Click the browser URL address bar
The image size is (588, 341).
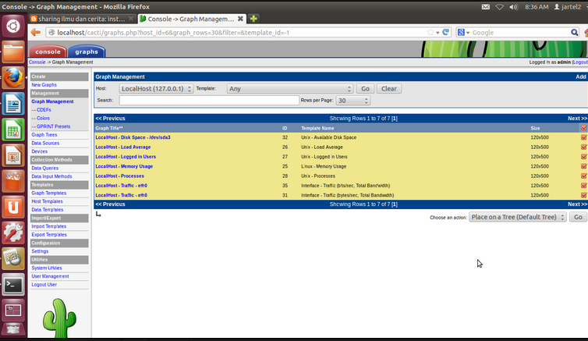240,33
